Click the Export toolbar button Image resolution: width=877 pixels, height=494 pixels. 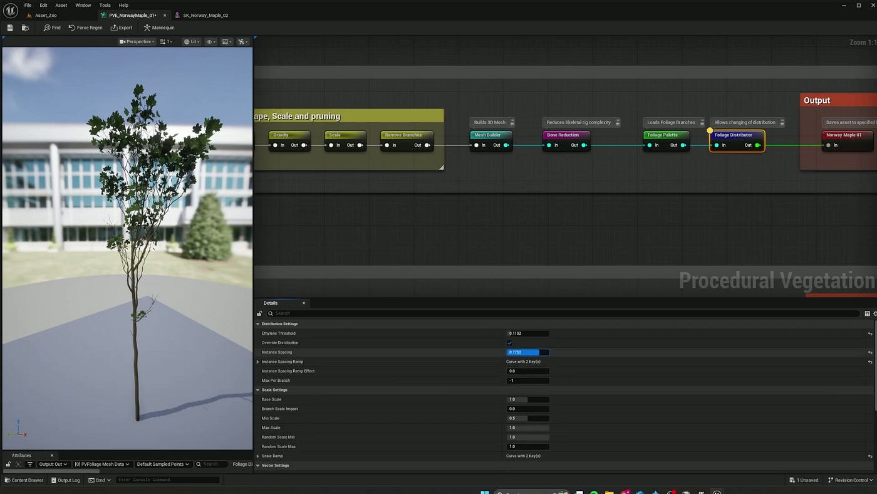coord(122,28)
